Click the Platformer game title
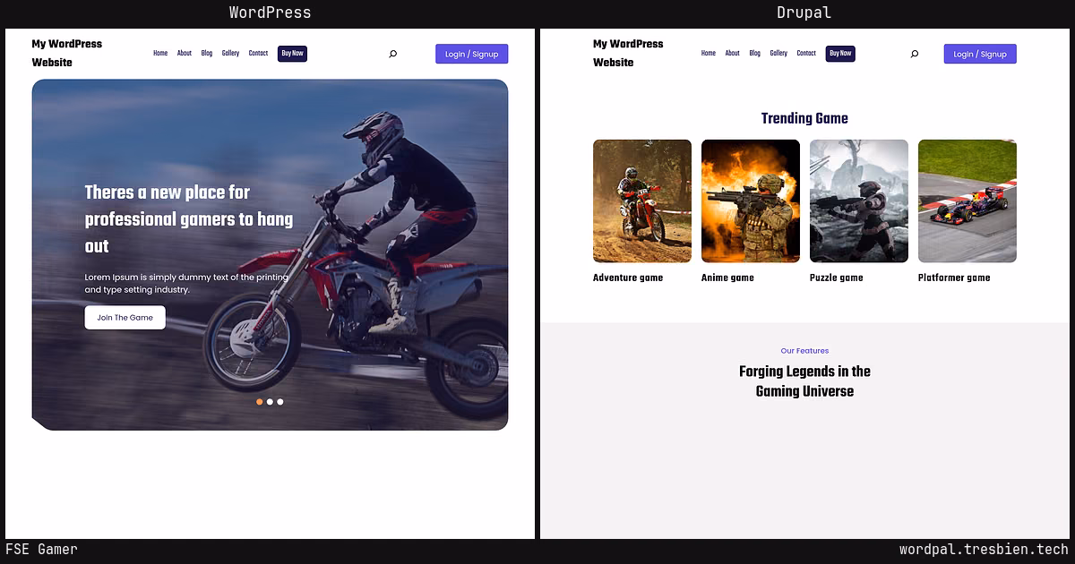Screen dimensions: 1075x564 (x=954, y=278)
